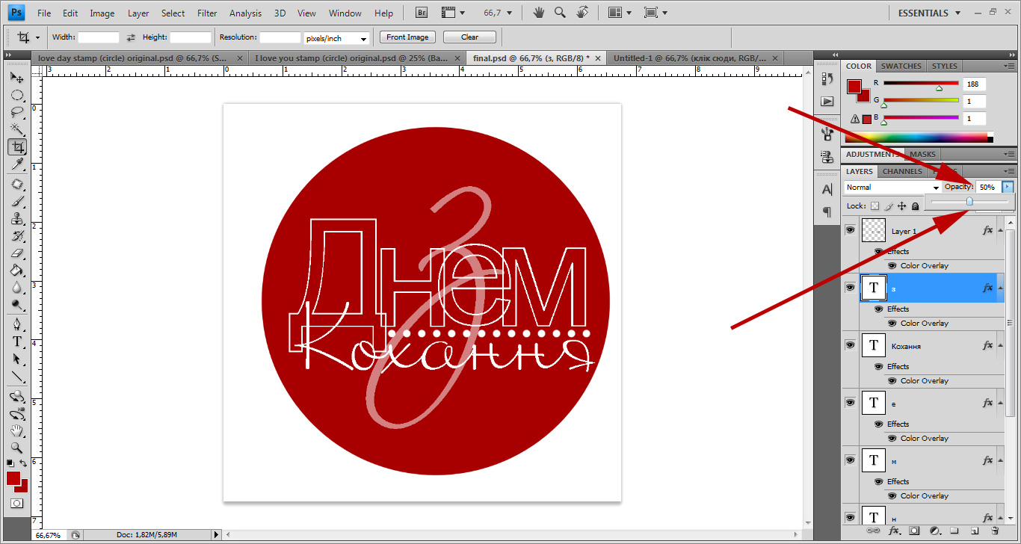Open the blend mode Normal dropdown

click(892, 188)
